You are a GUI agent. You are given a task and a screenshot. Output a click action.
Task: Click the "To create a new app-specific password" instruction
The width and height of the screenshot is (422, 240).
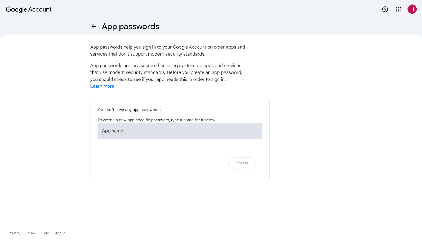coord(157,120)
